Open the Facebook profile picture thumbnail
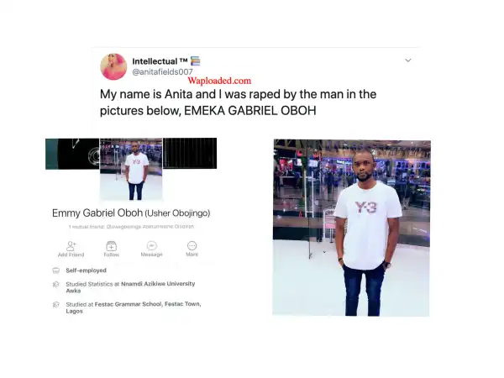 [131, 169]
